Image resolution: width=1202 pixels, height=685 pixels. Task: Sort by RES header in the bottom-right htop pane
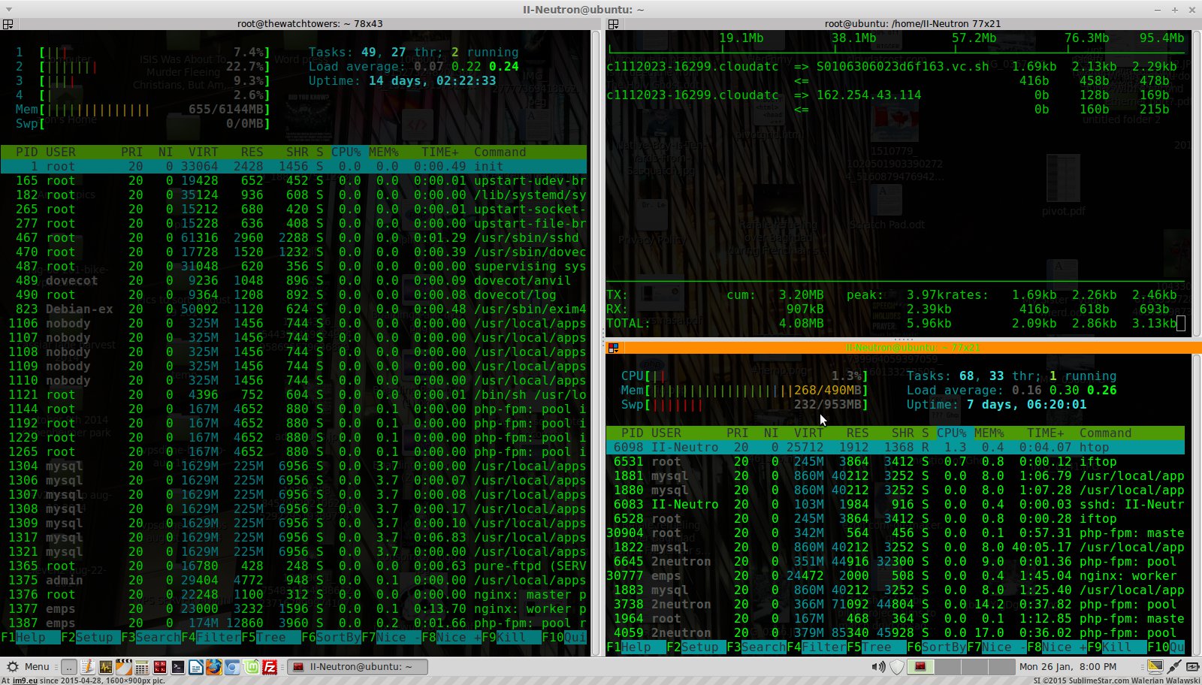[x=857, y=433]
